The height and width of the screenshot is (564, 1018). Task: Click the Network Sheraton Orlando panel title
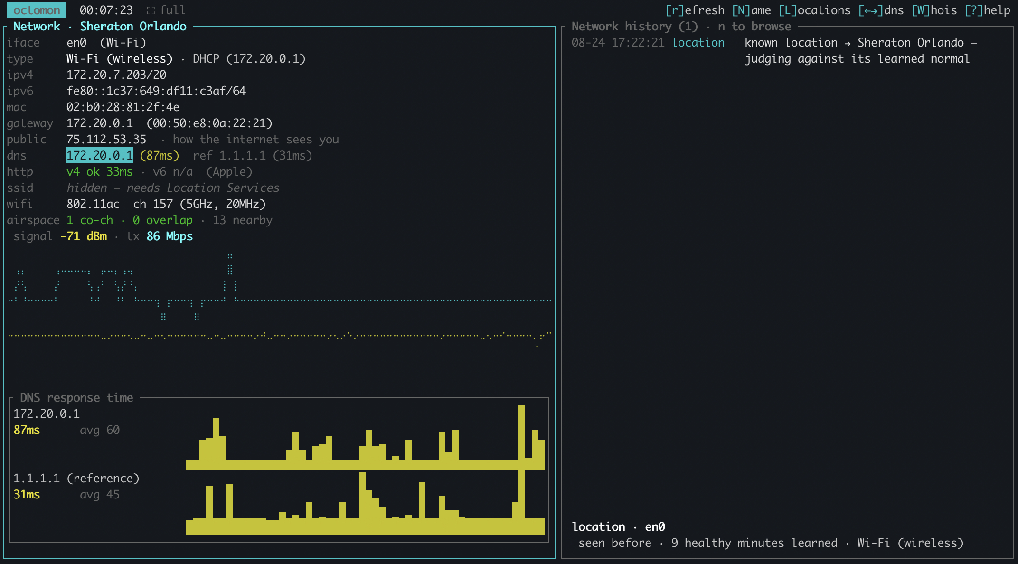tap(100, 26)
